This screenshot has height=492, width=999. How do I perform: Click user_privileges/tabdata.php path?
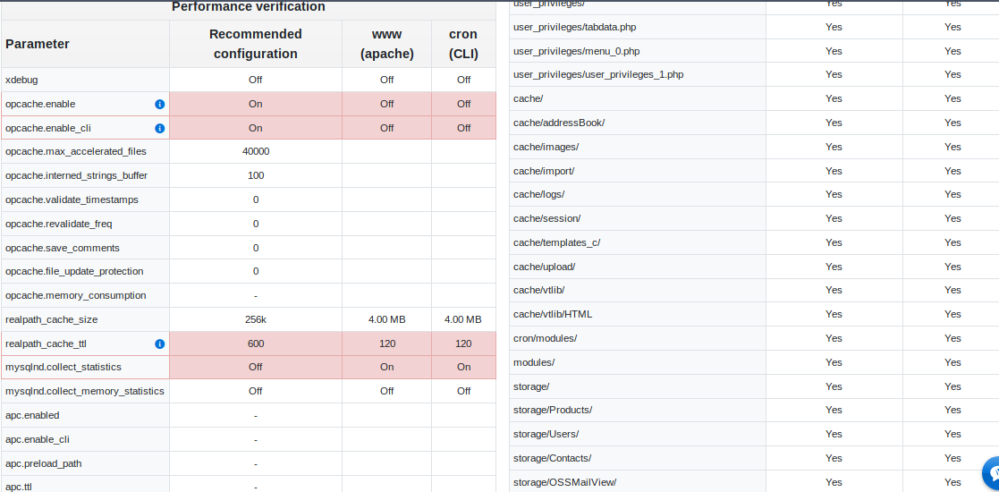[x=575, y=27]
